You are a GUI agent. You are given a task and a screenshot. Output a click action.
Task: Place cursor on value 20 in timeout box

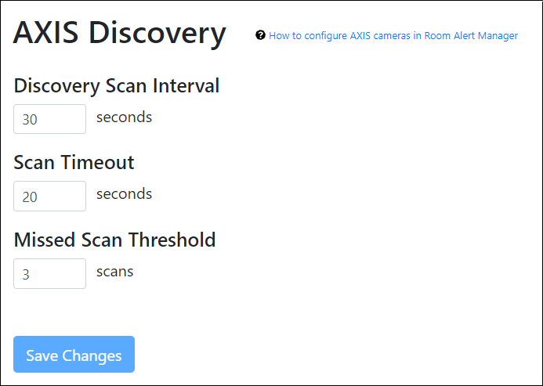pyautogui.click(x=30, y=197)
